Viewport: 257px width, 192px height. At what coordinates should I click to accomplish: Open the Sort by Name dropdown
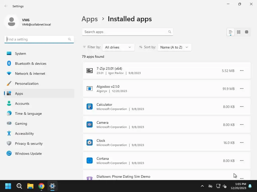[174, 47]
